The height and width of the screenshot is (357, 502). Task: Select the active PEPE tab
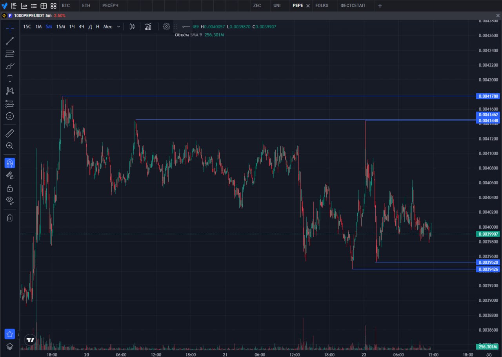tap(298, 6)
